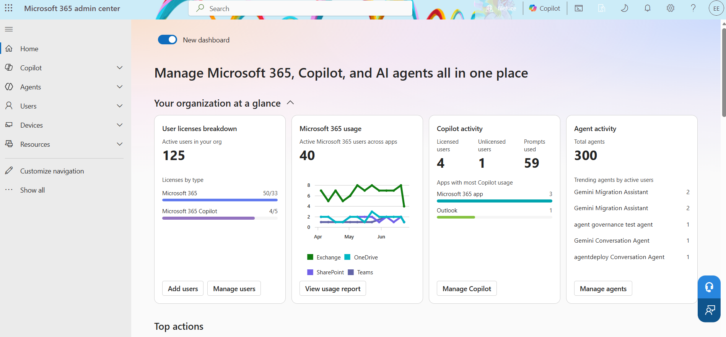Open Cloud Shell terminal icon in header
This screenshot has height=337, width=726.
coord(579,8)
